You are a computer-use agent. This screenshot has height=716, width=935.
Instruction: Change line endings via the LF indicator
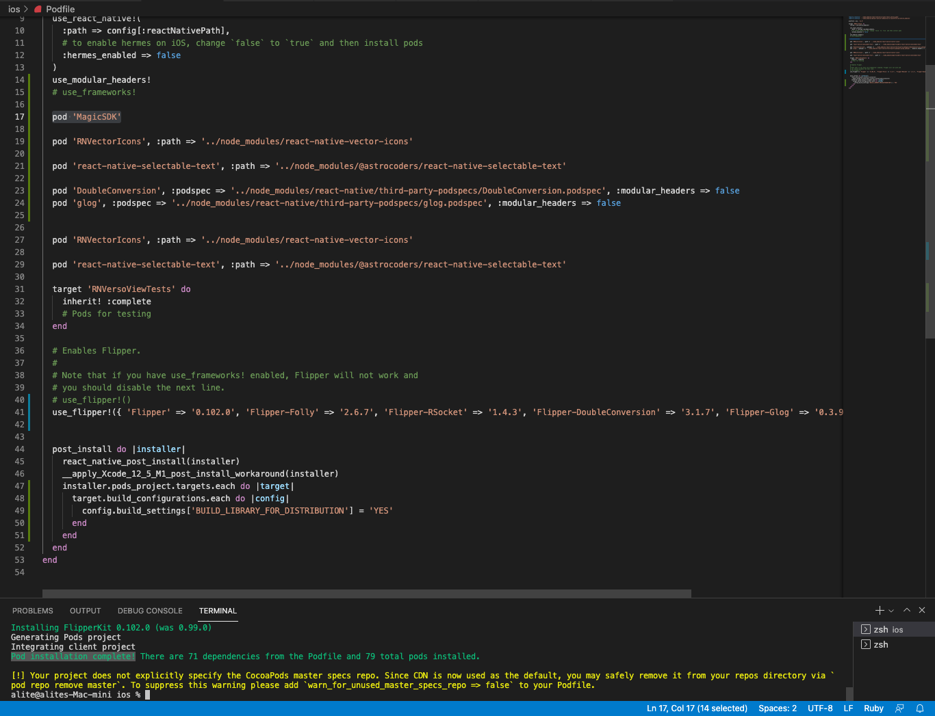848,708
